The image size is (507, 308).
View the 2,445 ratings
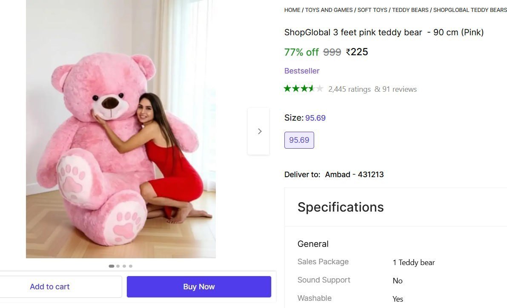point(349,89)
